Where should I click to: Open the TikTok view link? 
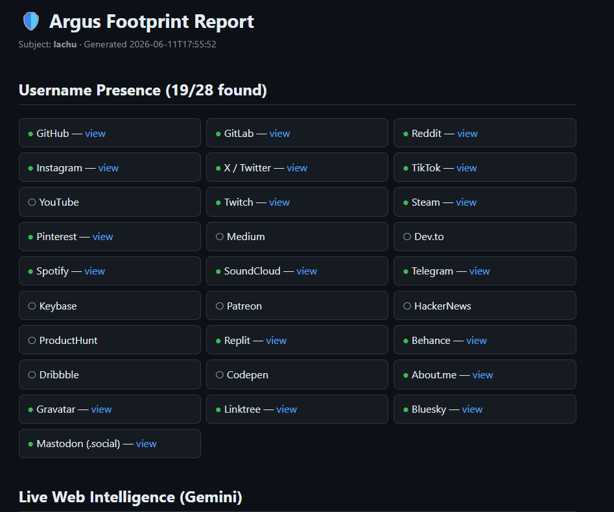click(x=466, y=168)
